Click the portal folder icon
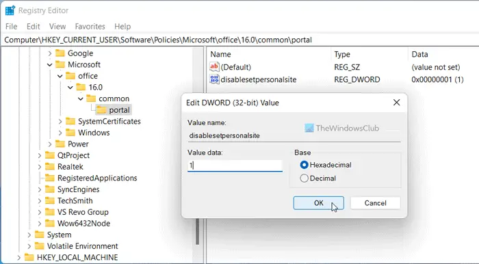The image size is (479, 264). (101, 110)
